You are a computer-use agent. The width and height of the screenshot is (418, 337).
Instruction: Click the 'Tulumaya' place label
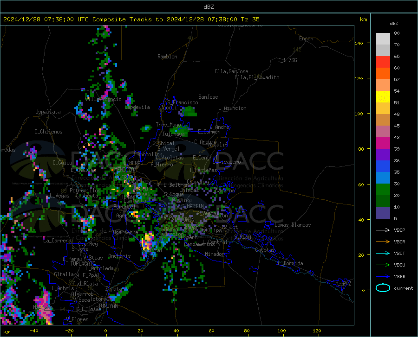pyautogui.click(x=174, y=134)
